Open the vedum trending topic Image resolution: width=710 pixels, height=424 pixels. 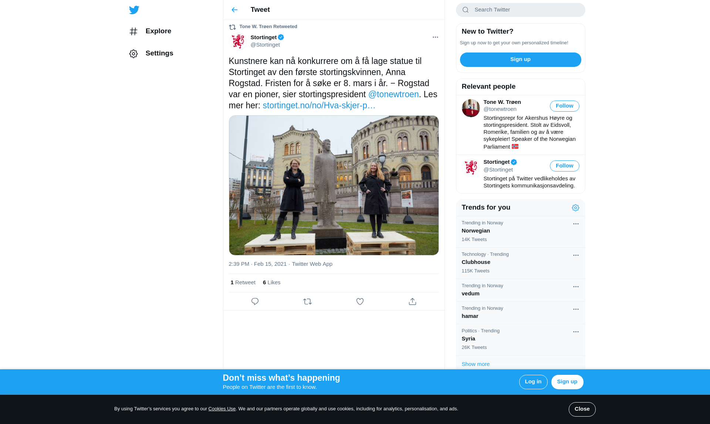[x=520, y=290]
